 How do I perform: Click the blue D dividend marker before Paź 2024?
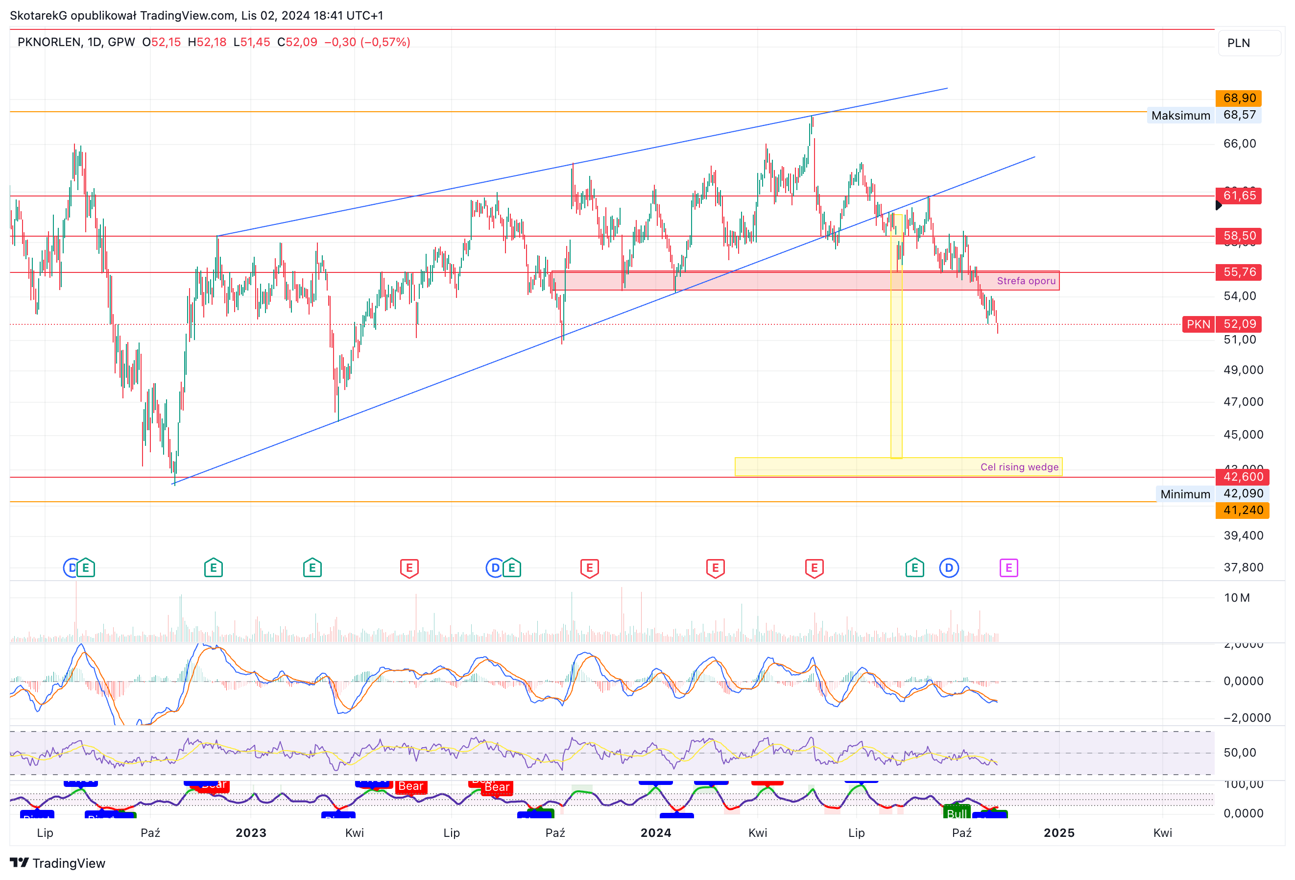coord(949,568)
